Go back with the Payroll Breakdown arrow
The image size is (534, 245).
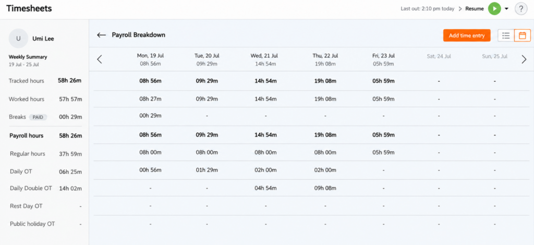point(102,35)
